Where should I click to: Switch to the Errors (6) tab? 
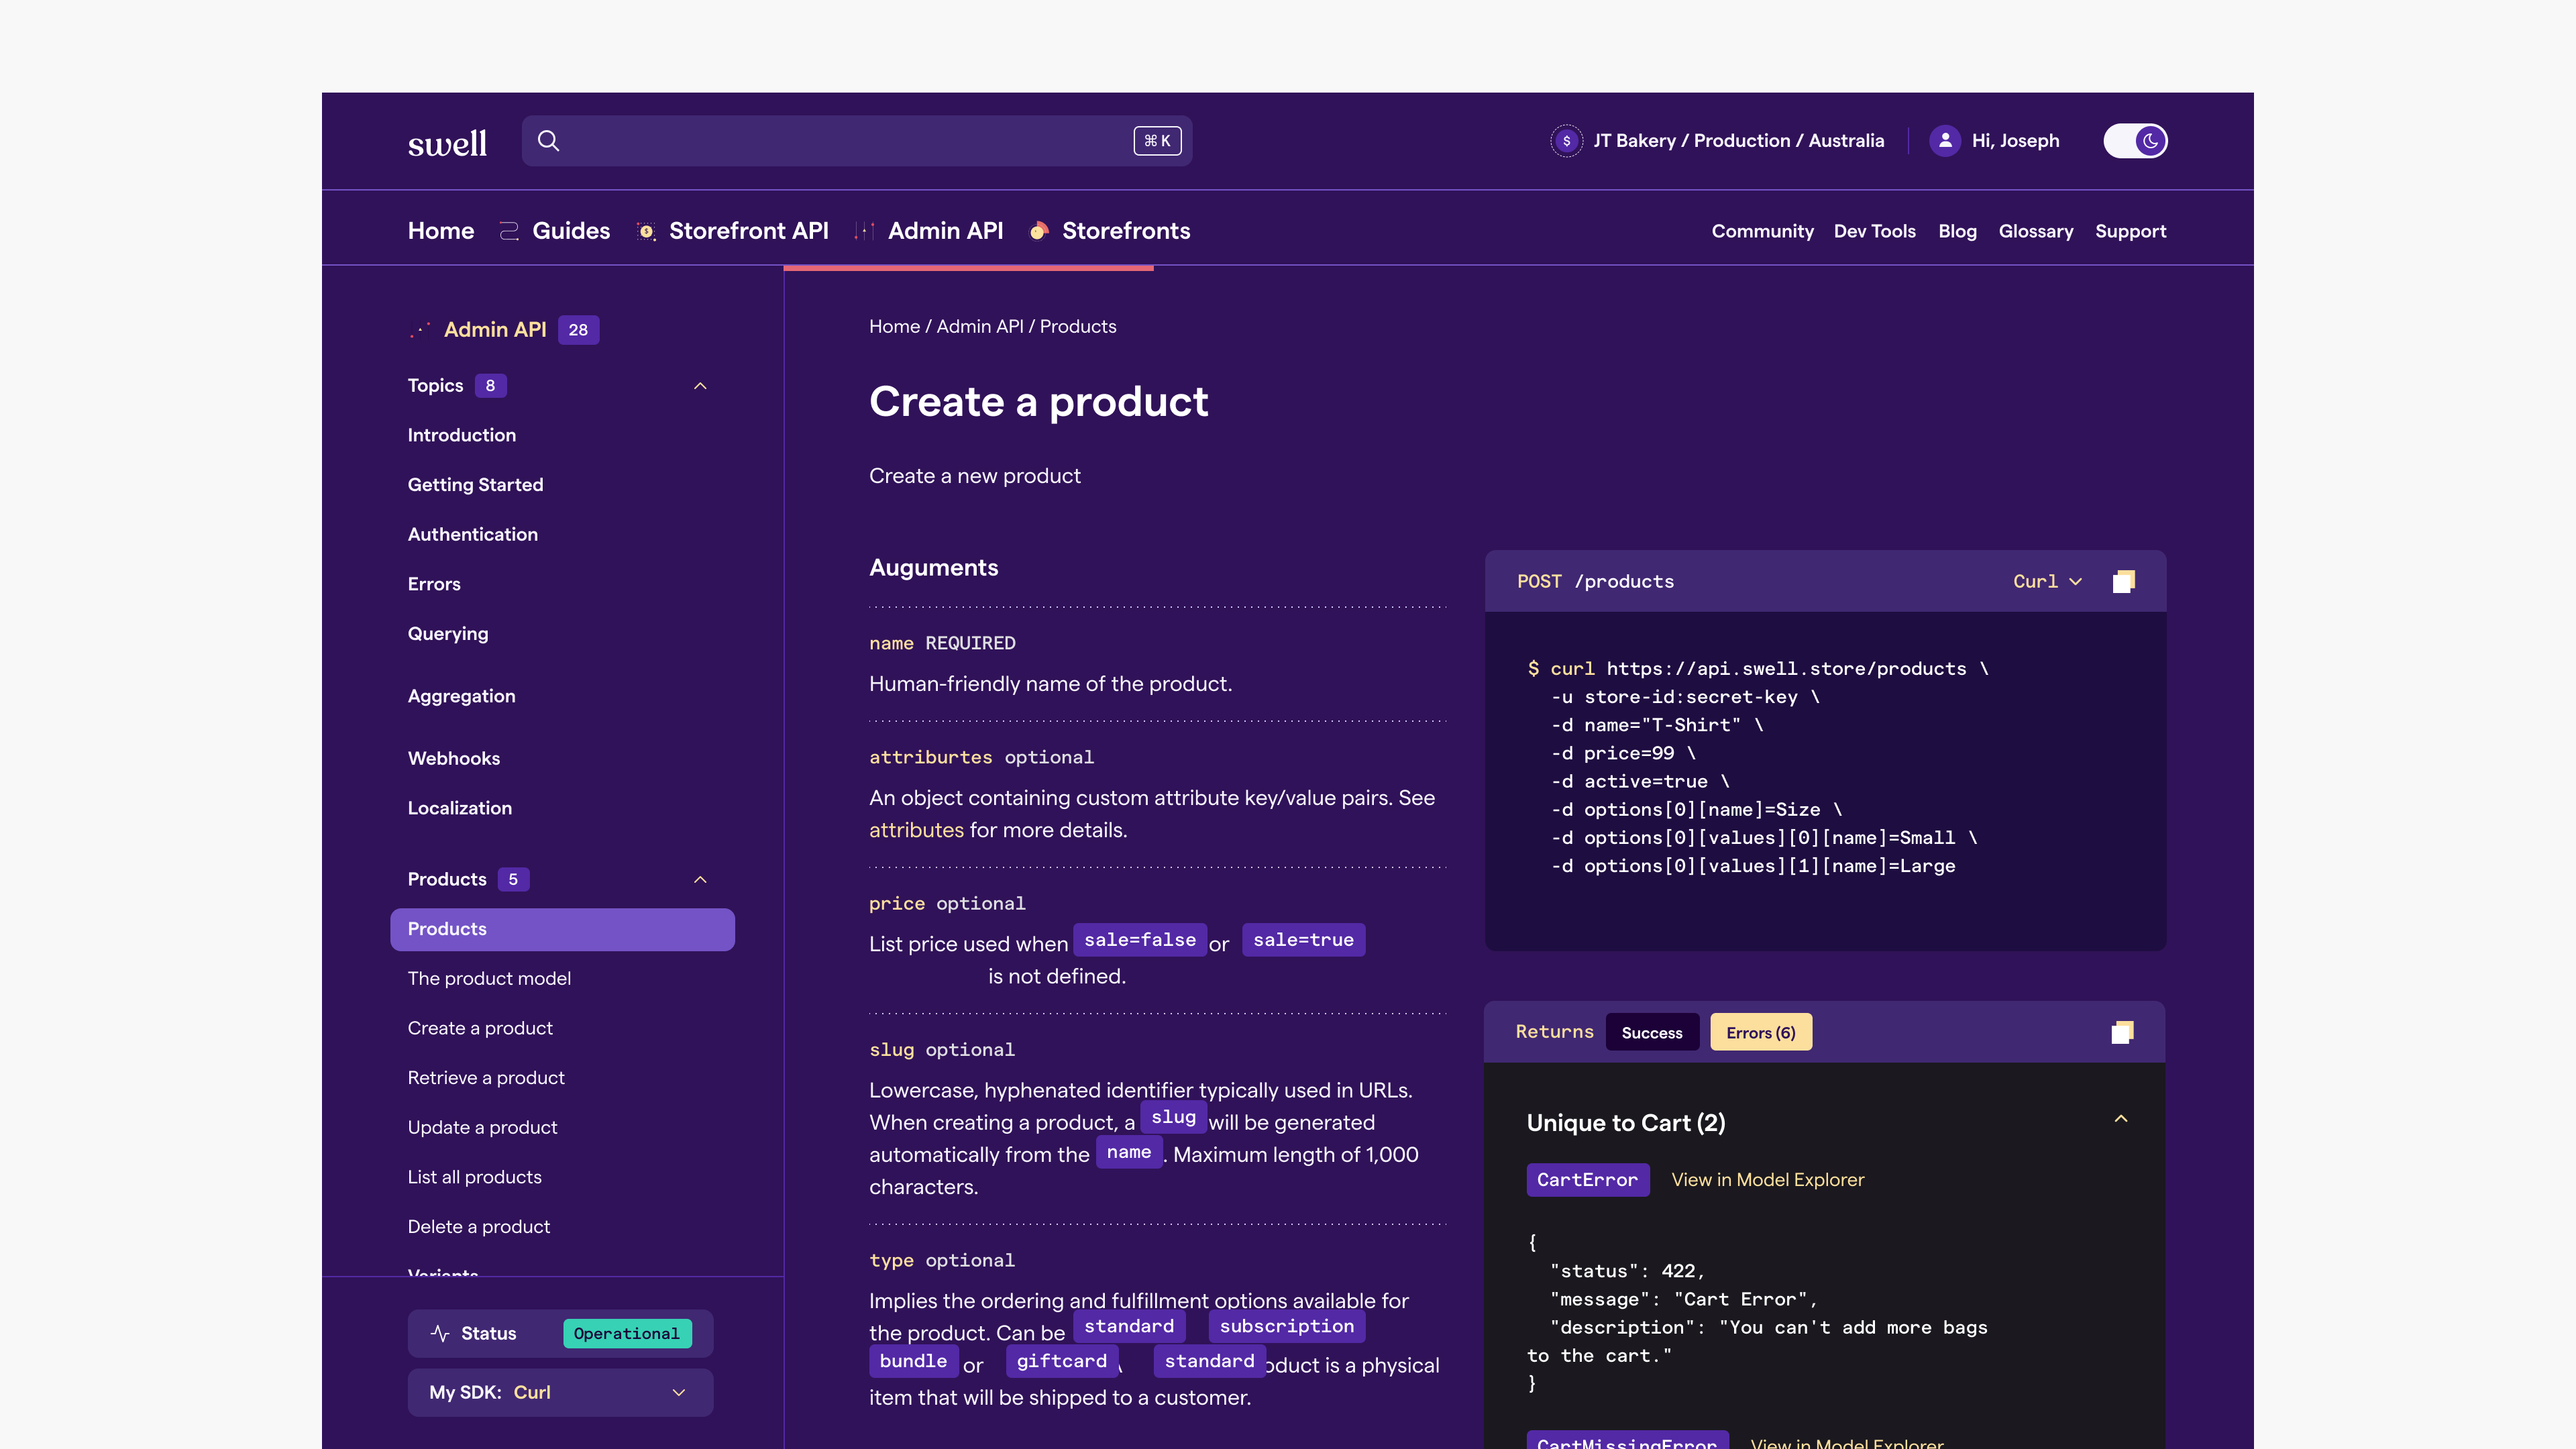1760,1032
